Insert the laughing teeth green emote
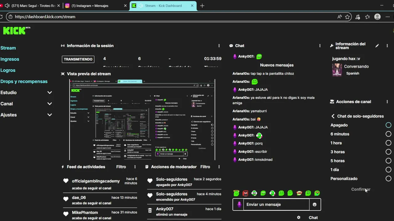 [263, 193]
